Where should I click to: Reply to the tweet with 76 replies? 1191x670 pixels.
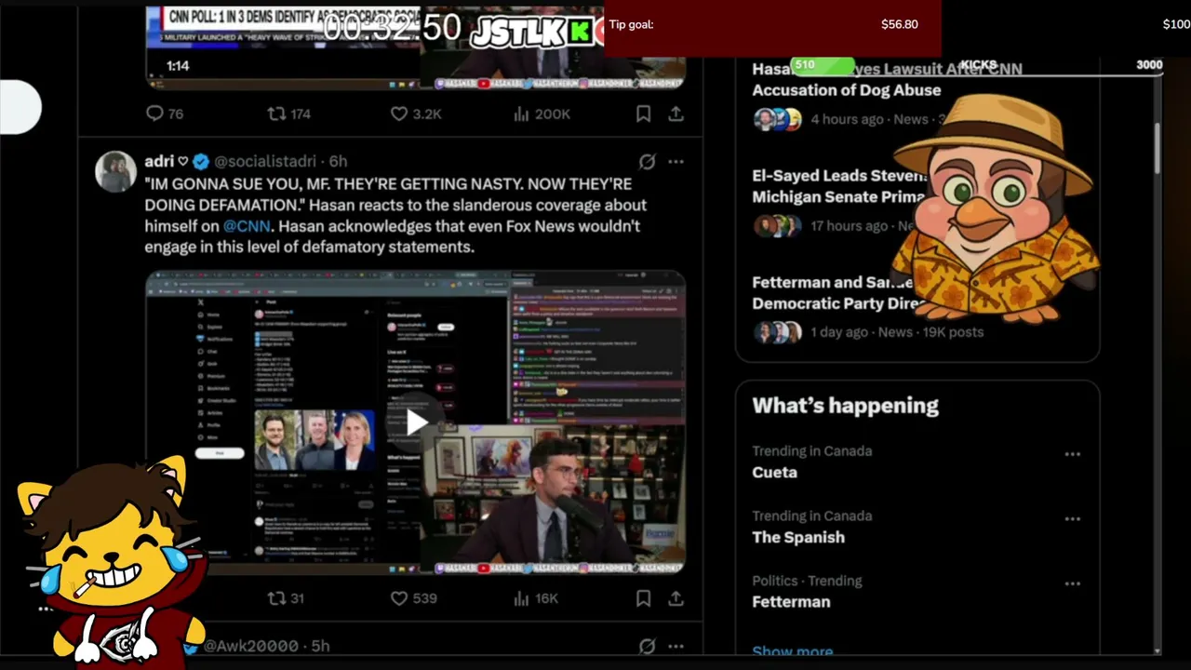point(165,114)
